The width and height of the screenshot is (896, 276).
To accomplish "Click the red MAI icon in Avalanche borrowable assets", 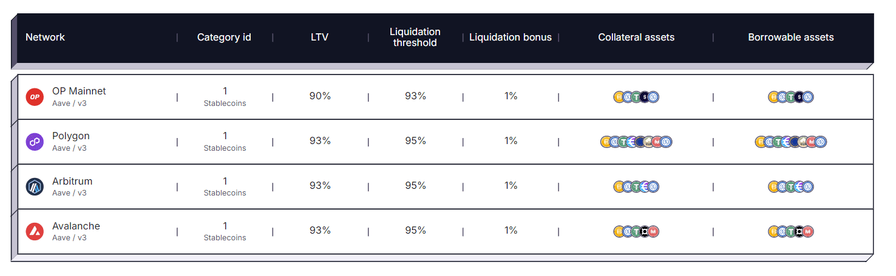I will pyautogui.click(x=808, y=231).
